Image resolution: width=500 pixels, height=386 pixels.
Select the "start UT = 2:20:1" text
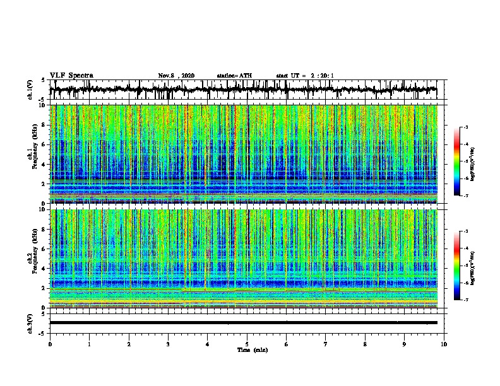point(305,76)
